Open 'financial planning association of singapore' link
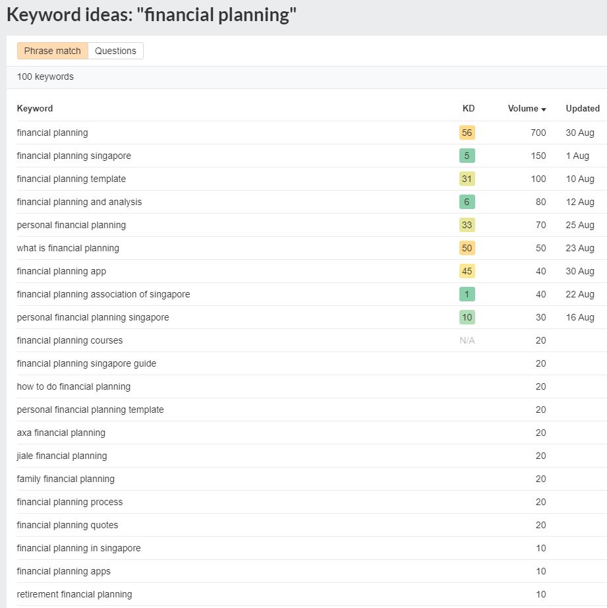The image size is (607, 608). click(x=103, y=294)
